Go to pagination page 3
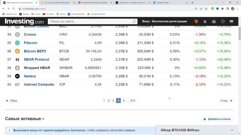 pos(113,100)
